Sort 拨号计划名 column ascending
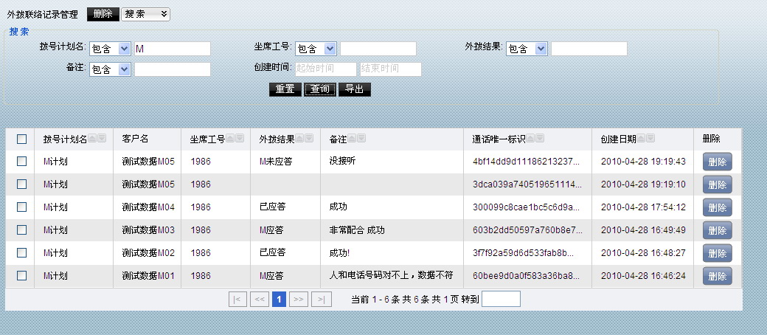Viewport: 767px width, 335px height. (x=93, y=139)
